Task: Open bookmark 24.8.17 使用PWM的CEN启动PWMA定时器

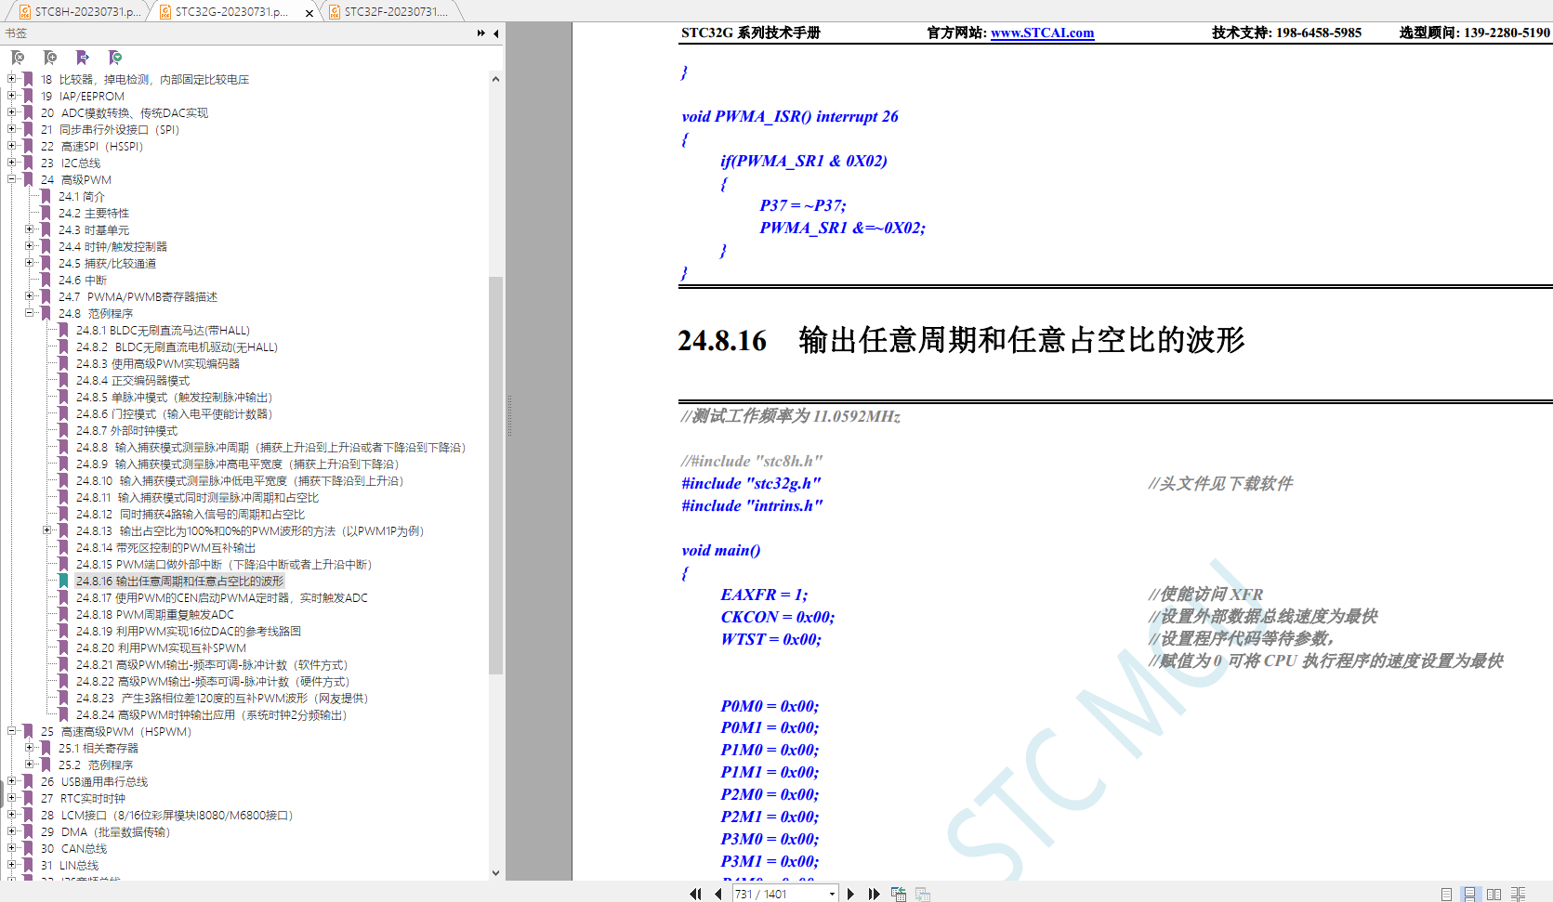Action: point(221,597)
